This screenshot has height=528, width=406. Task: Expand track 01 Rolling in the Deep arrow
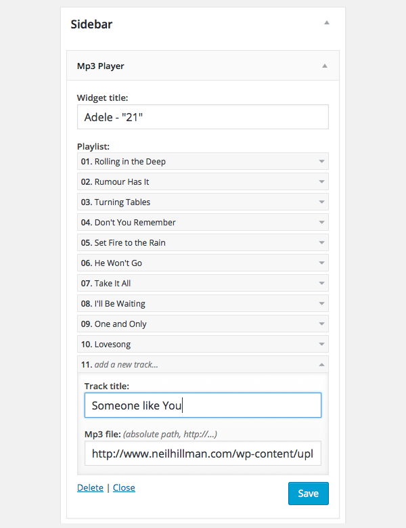click(x=321, y=162)
